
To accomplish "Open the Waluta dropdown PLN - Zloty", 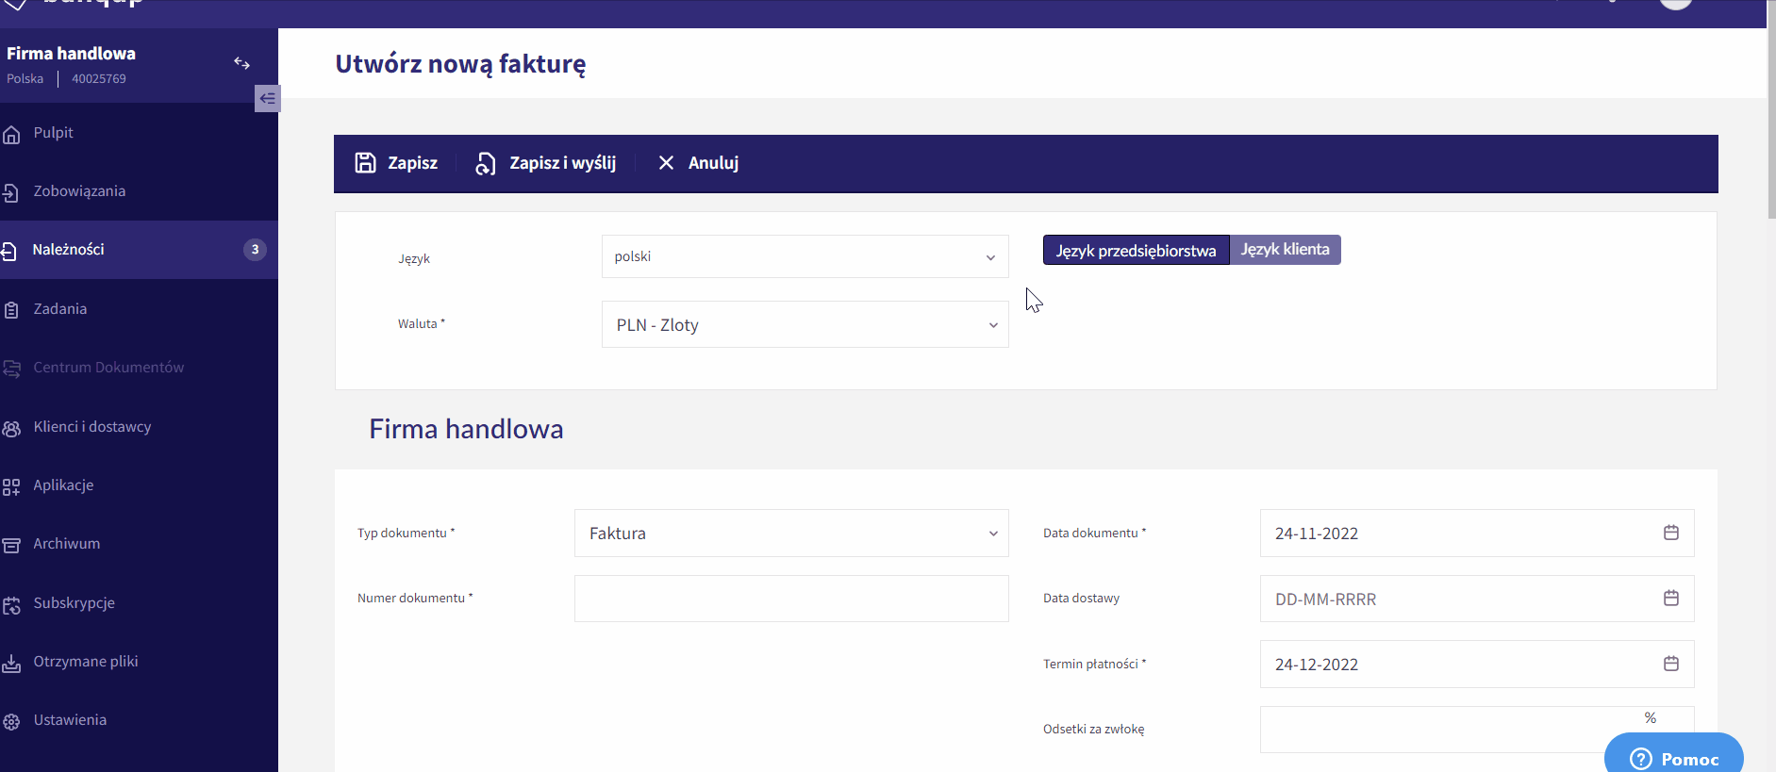I will (805, 324).
